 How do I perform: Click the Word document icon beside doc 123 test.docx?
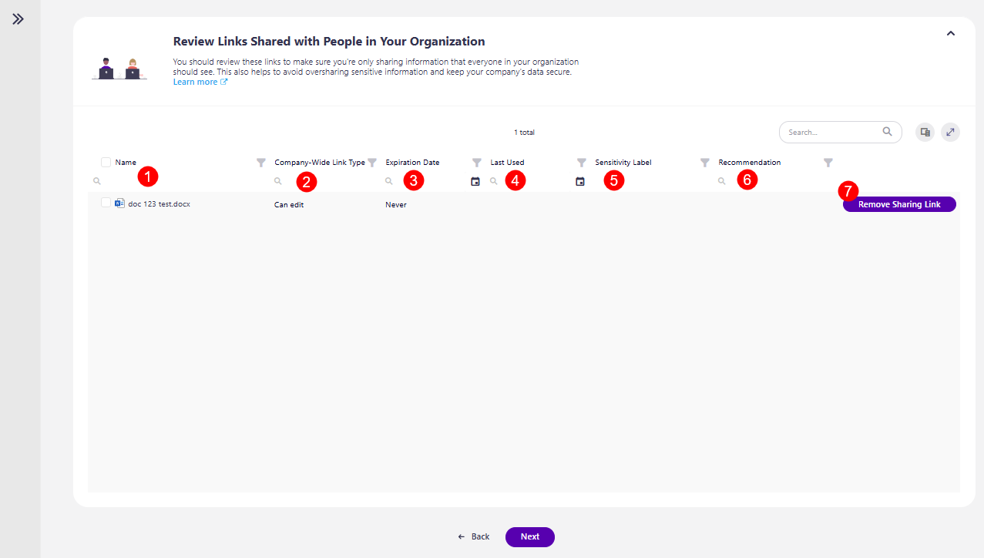(119, 203)
